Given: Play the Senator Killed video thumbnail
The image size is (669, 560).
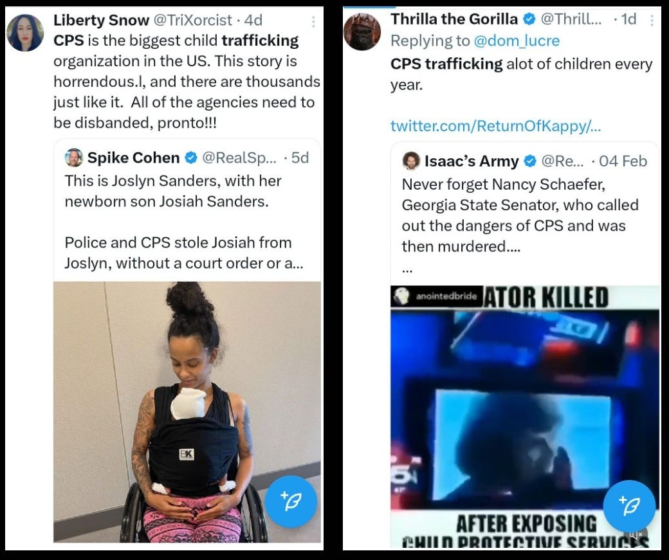Looking at the screenshot, I should (525, 416).
